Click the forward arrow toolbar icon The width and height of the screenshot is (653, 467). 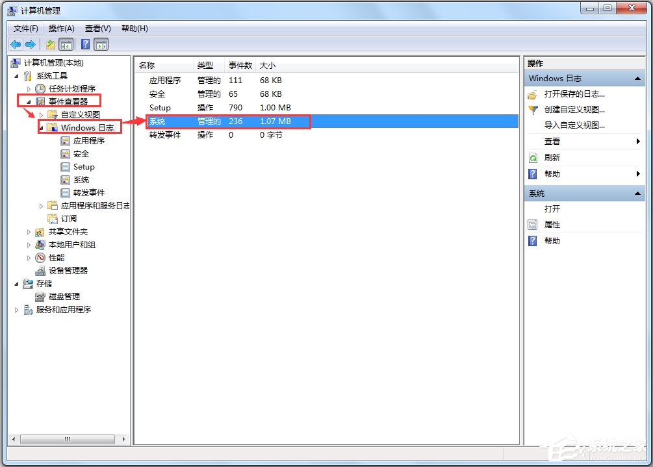(x=30, y=45)
